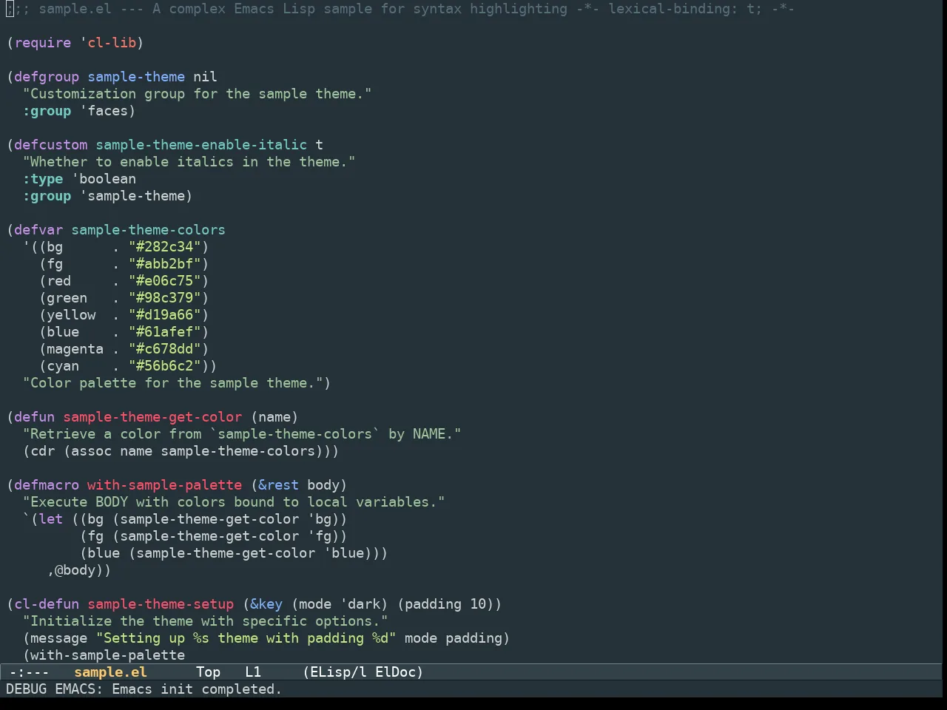
Task: Click the cdr function call
Action: tap(43, 451)
